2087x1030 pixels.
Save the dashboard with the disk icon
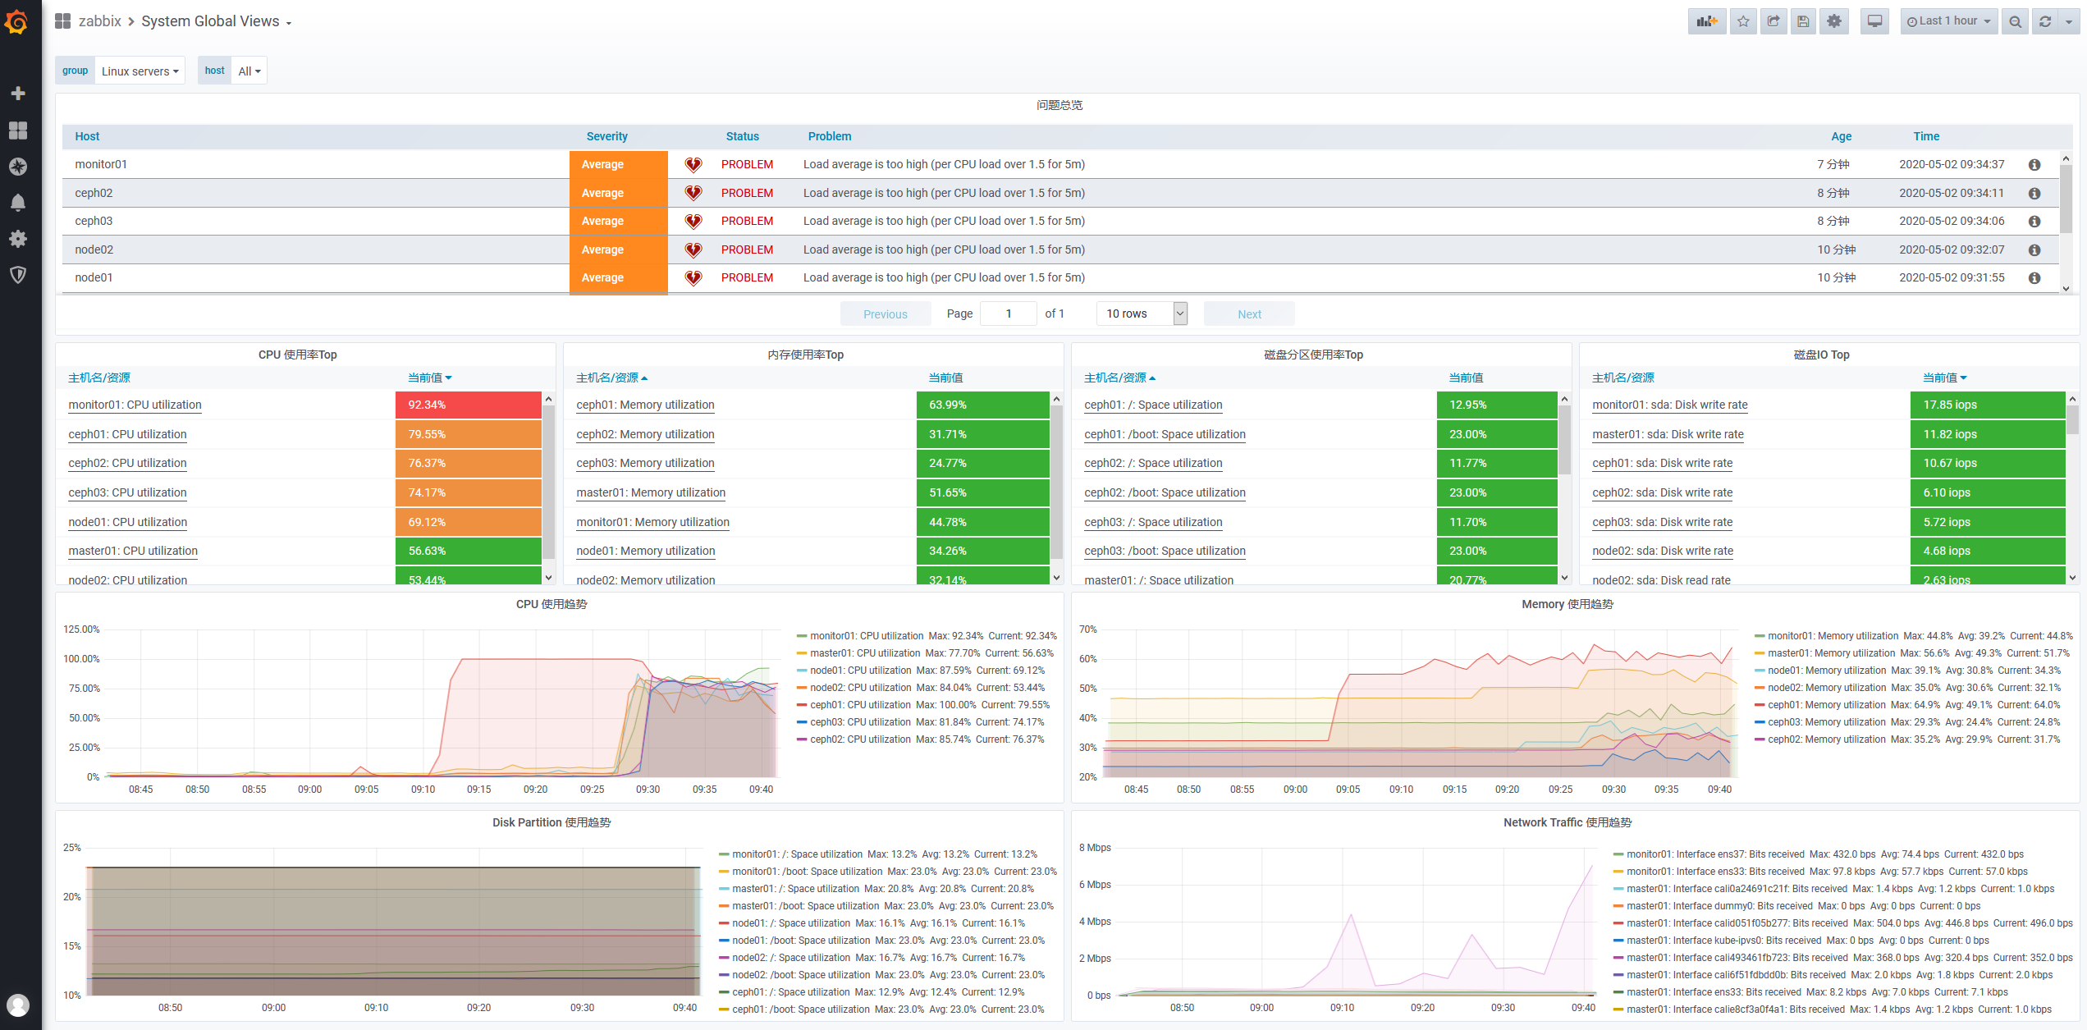coord(1803,21)
